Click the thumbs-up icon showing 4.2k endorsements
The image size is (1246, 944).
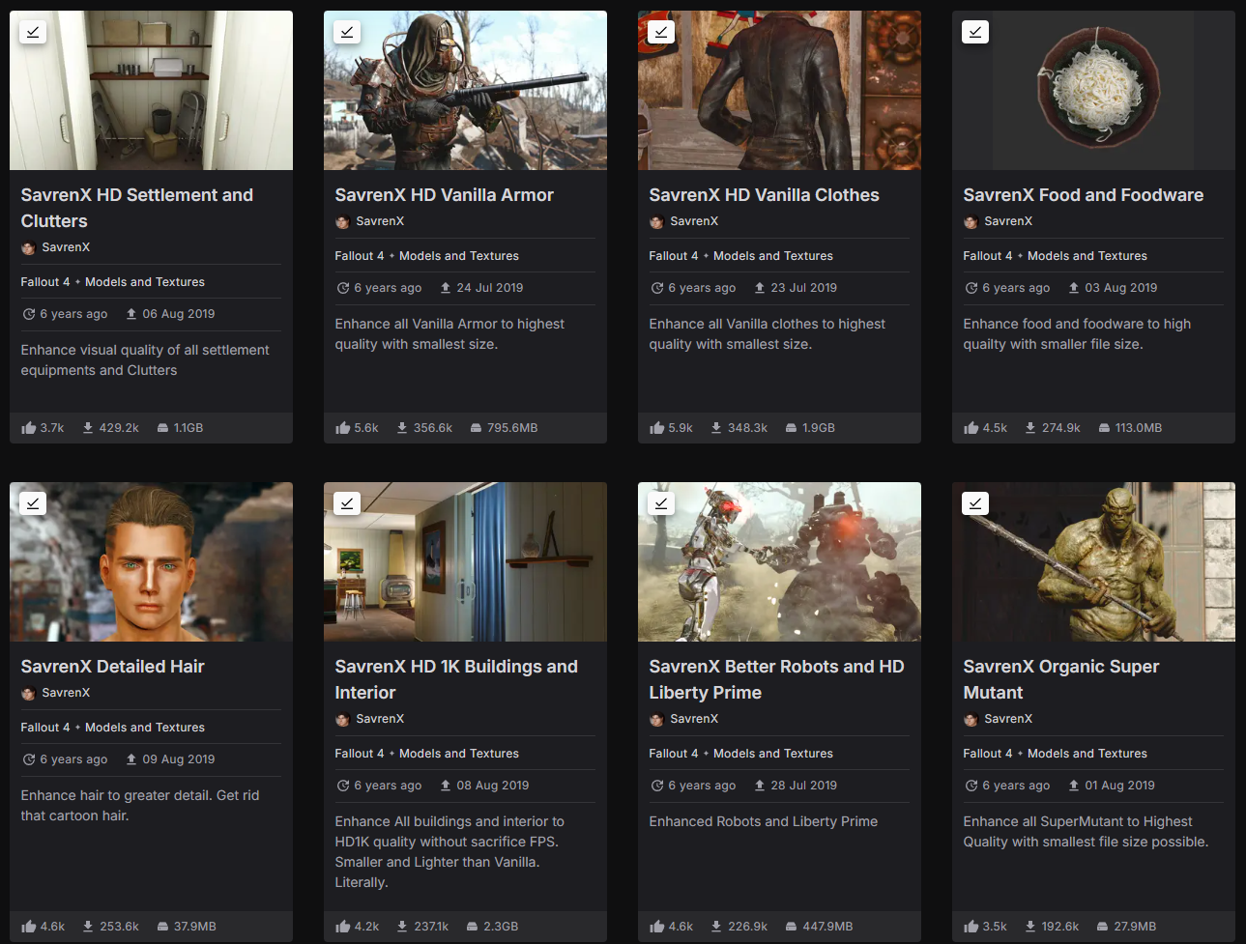(343, 926)
